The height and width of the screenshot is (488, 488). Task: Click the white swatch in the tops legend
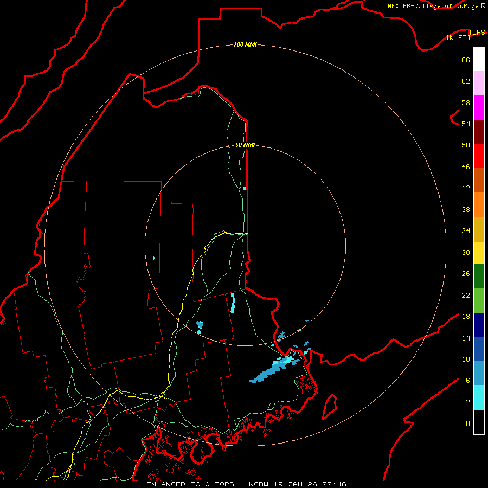pyautogui.click(x=479, y=60)
